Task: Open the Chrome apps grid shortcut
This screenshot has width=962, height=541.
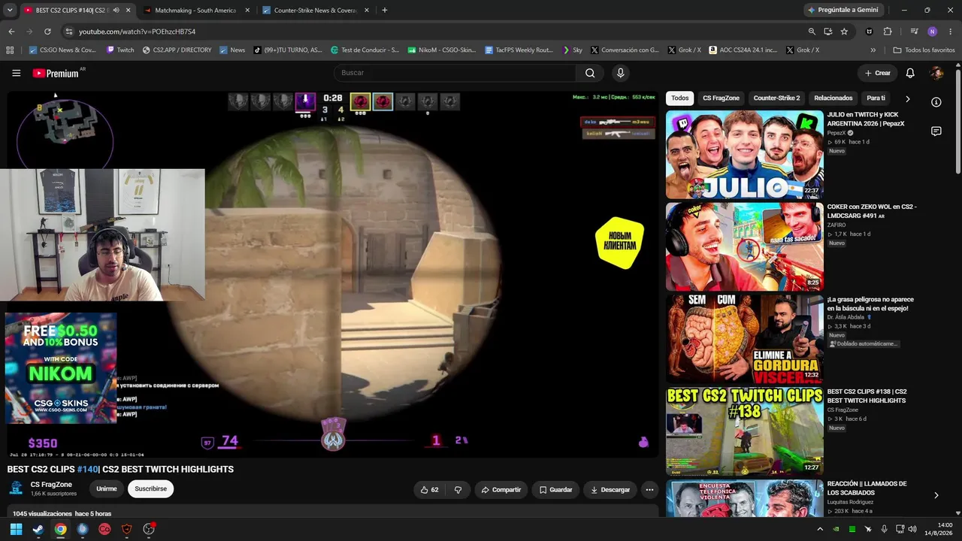Action: point(10,50)
